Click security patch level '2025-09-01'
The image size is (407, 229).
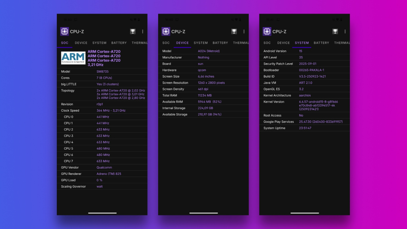tap(308, 64)
